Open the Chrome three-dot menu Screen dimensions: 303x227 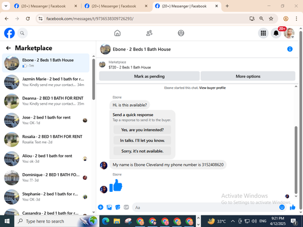pyautogui.click(x=296, y=19)
